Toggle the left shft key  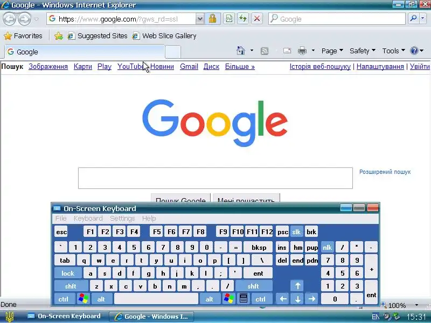tap(71, 286)
